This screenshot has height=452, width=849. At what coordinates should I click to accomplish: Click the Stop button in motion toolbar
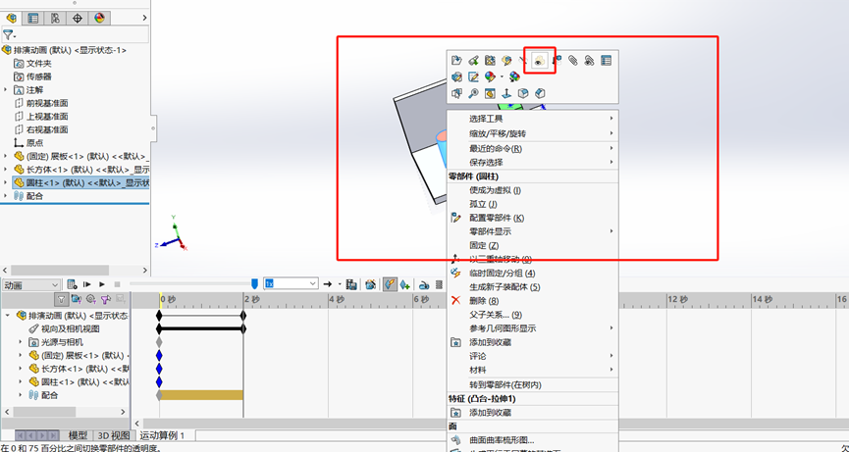117,284
